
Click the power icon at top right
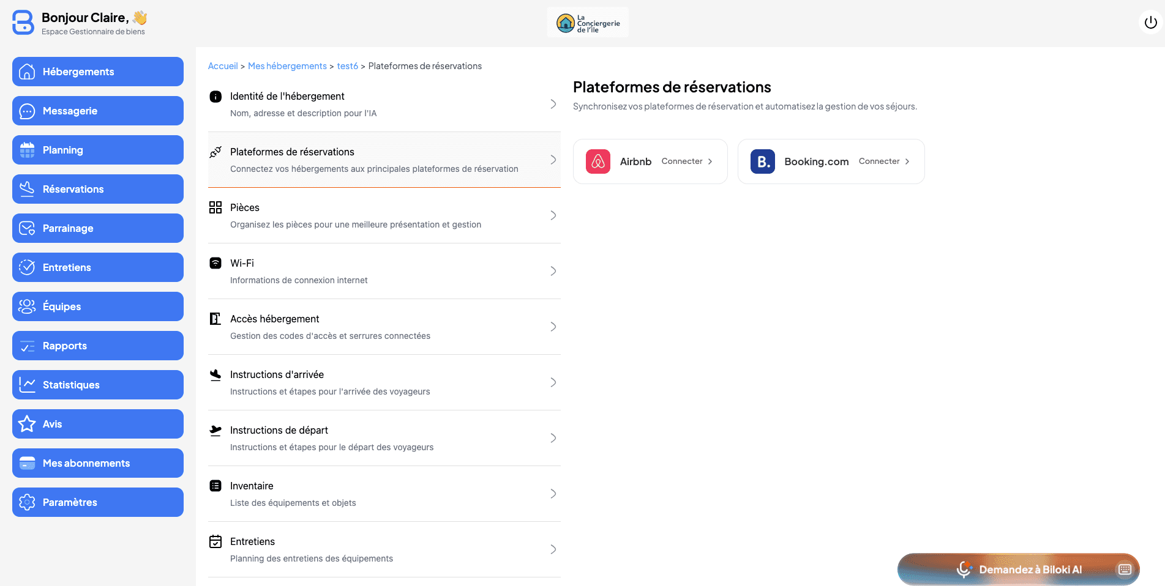pyautogui.click(x=1151, y=22)
